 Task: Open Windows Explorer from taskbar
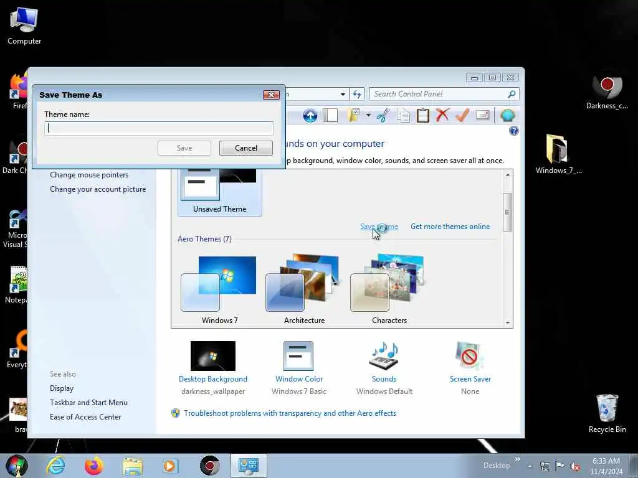coord(133,466)
